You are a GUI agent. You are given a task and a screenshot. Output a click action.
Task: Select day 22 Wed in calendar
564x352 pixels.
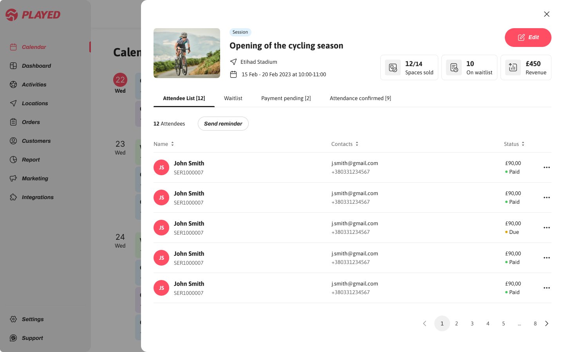(x=120, y=83)
